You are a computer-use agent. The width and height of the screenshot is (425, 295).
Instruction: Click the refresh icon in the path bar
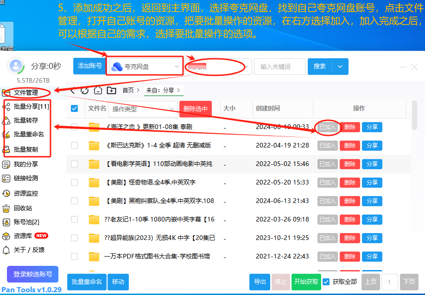pyautogui.click(x=84, y=90)
